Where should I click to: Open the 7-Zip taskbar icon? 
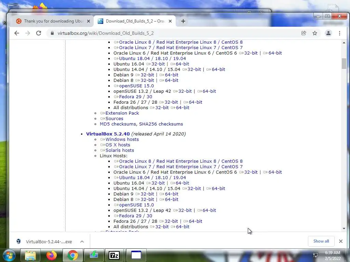114,255
